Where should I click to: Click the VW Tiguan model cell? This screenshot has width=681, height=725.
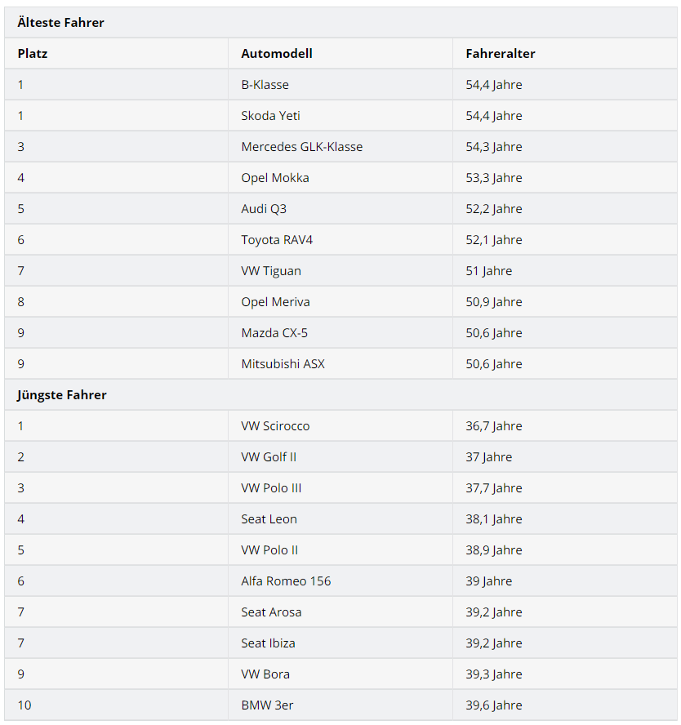pyautogui.click(x=271, y=271)
